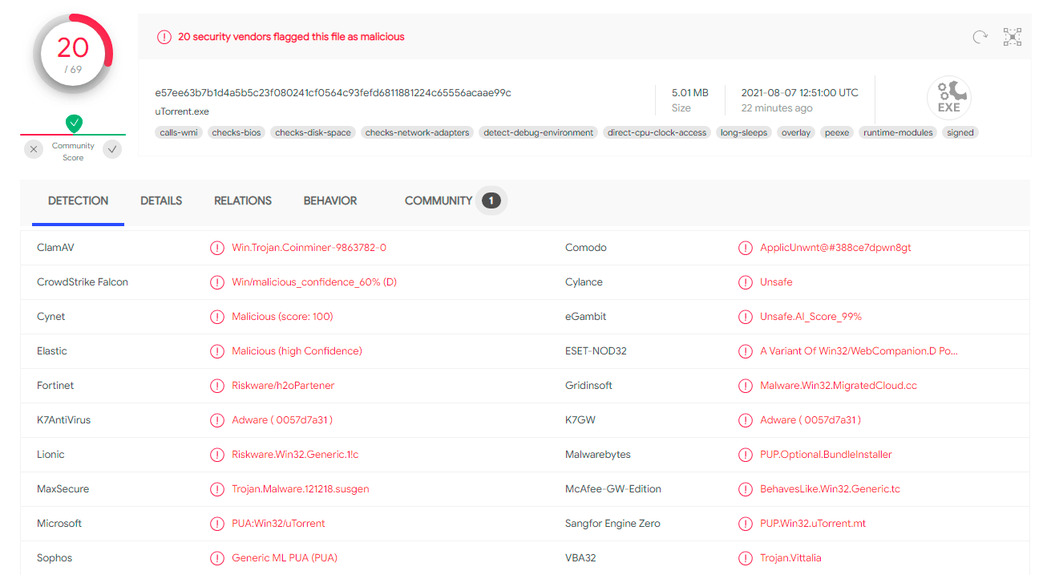The image size is (1051, 575).
Task: Click warning icon beside CrowdStrike Falcon result
Action: tap(216, 282)
